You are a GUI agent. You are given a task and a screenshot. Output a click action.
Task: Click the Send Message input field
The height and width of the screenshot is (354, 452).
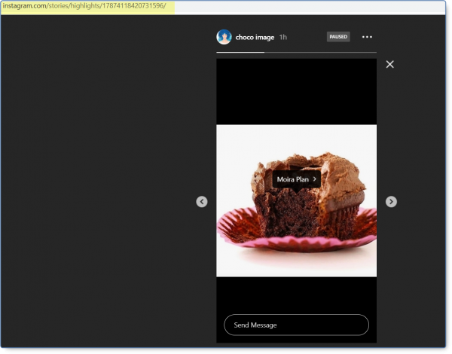[296, 325]
